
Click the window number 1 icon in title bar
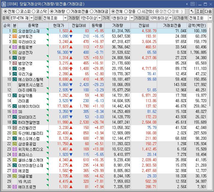tap(4, 4)
